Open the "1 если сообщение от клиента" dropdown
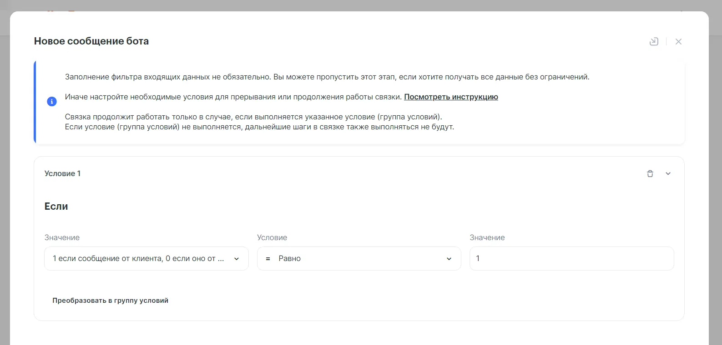 [x=138, y=259]
